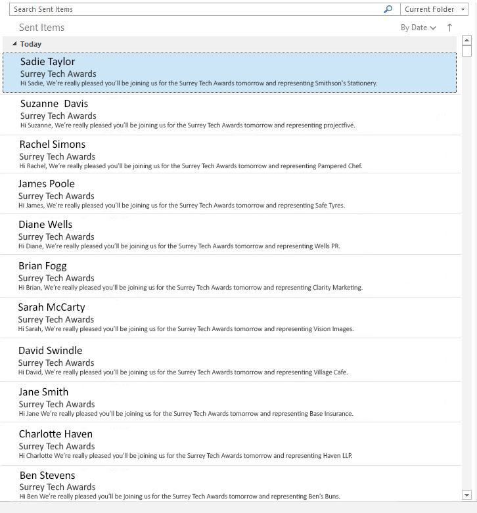Image resolution: width=477 pixels, height=513 pixels.
Task: Select the Charlotte Haven email
Action: (x=231, y=443)
